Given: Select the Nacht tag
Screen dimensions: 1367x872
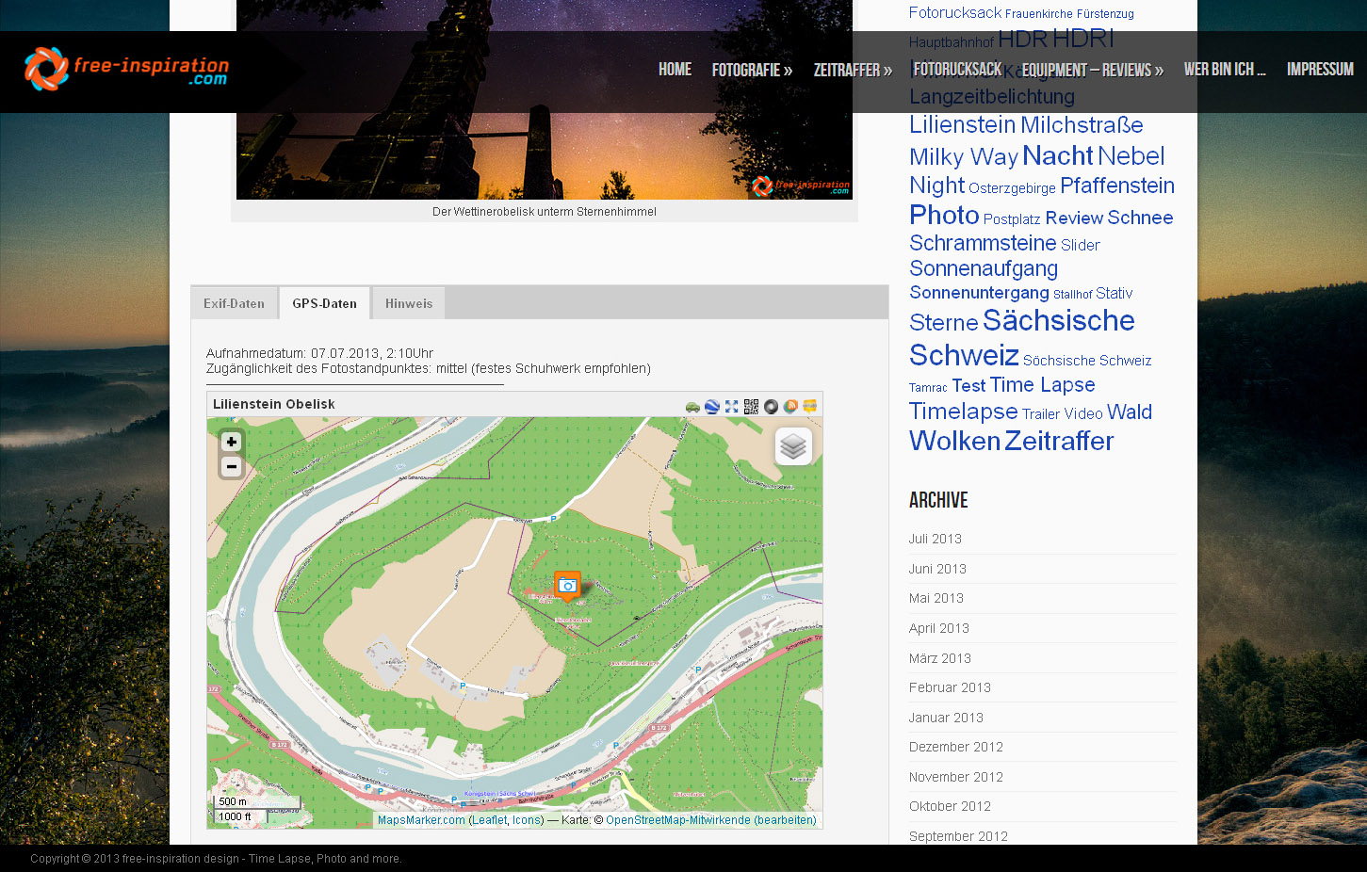Looking at the screenshot, I should 1058,156.
